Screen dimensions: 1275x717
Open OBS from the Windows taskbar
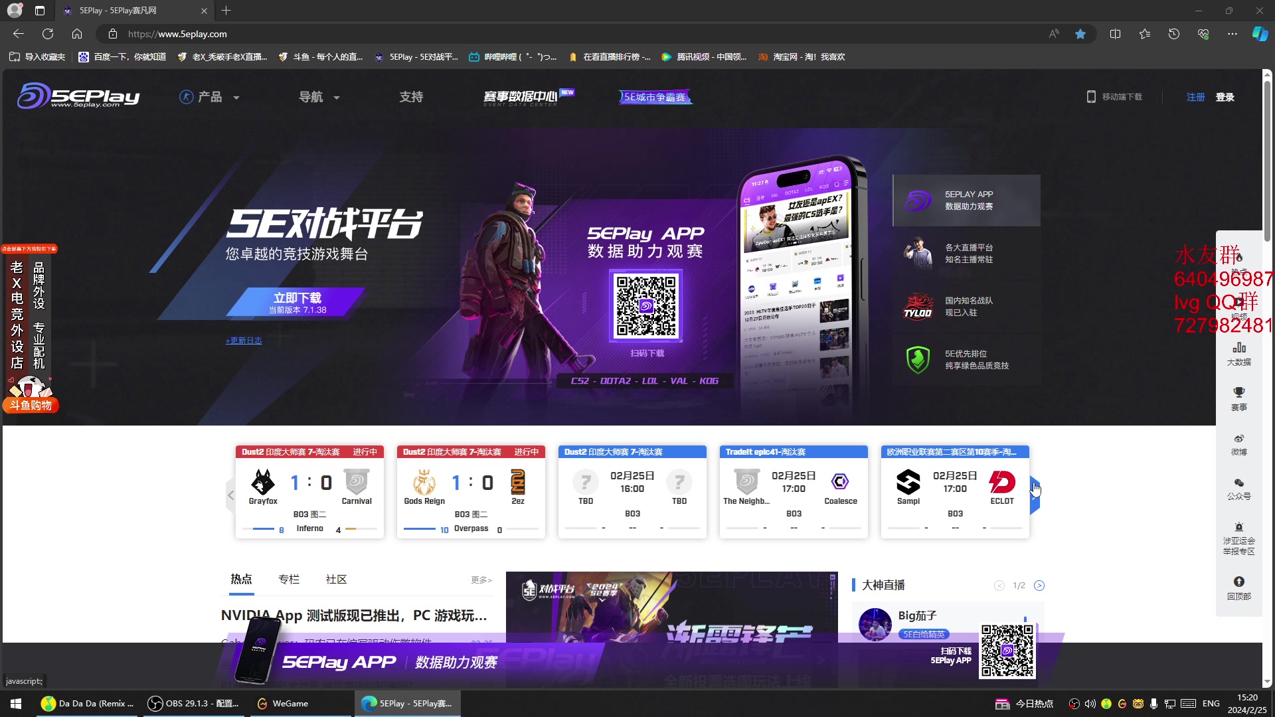pos(193,703)
